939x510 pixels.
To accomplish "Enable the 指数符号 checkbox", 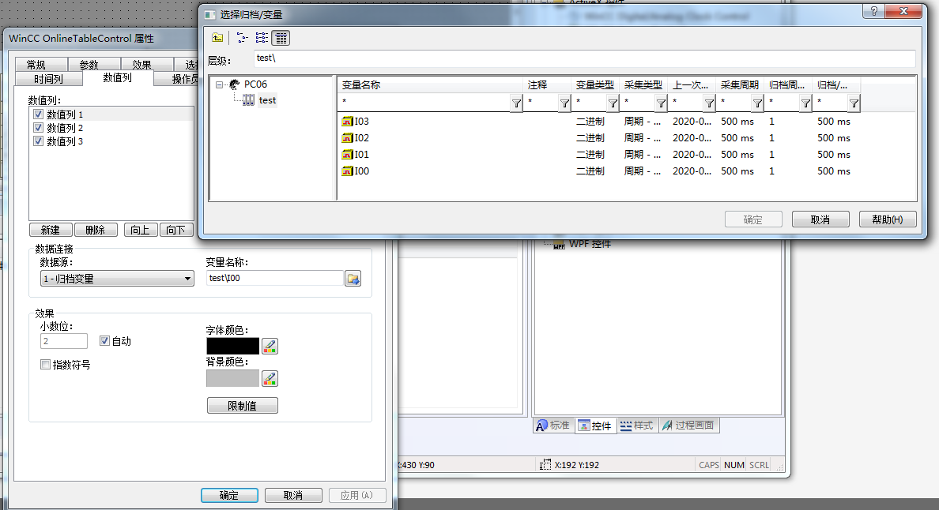I will coord(45,365).
